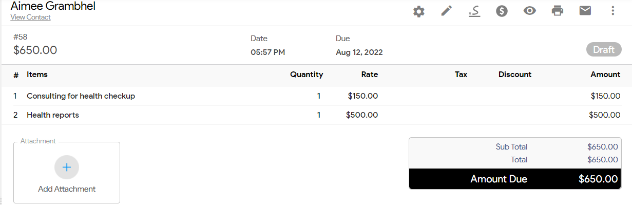Open the View Contact link
The width and height of the screenshot is (632, 205).
pyautogui.click(x=30, y=17)
